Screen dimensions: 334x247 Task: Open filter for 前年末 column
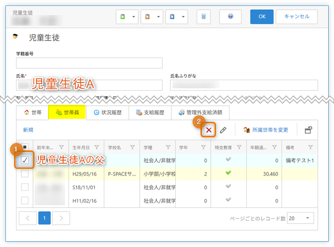click(62, 147)
